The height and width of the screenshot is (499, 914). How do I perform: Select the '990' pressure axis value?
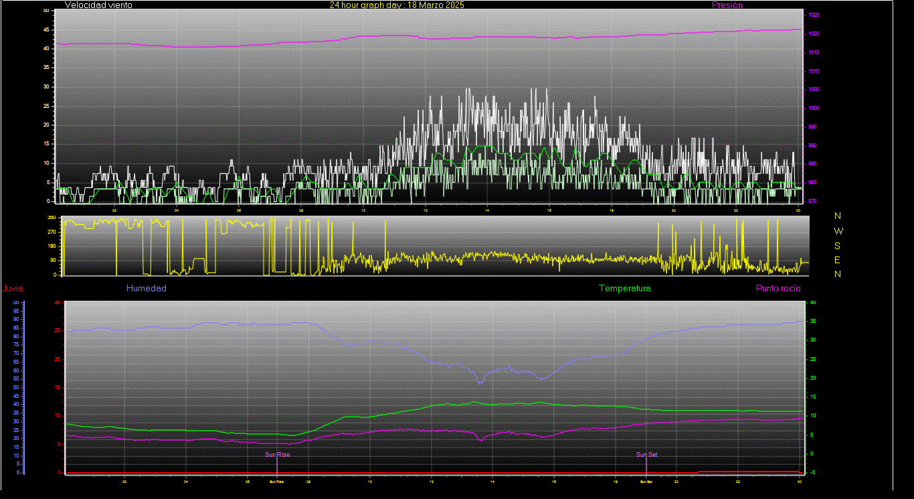812,145
